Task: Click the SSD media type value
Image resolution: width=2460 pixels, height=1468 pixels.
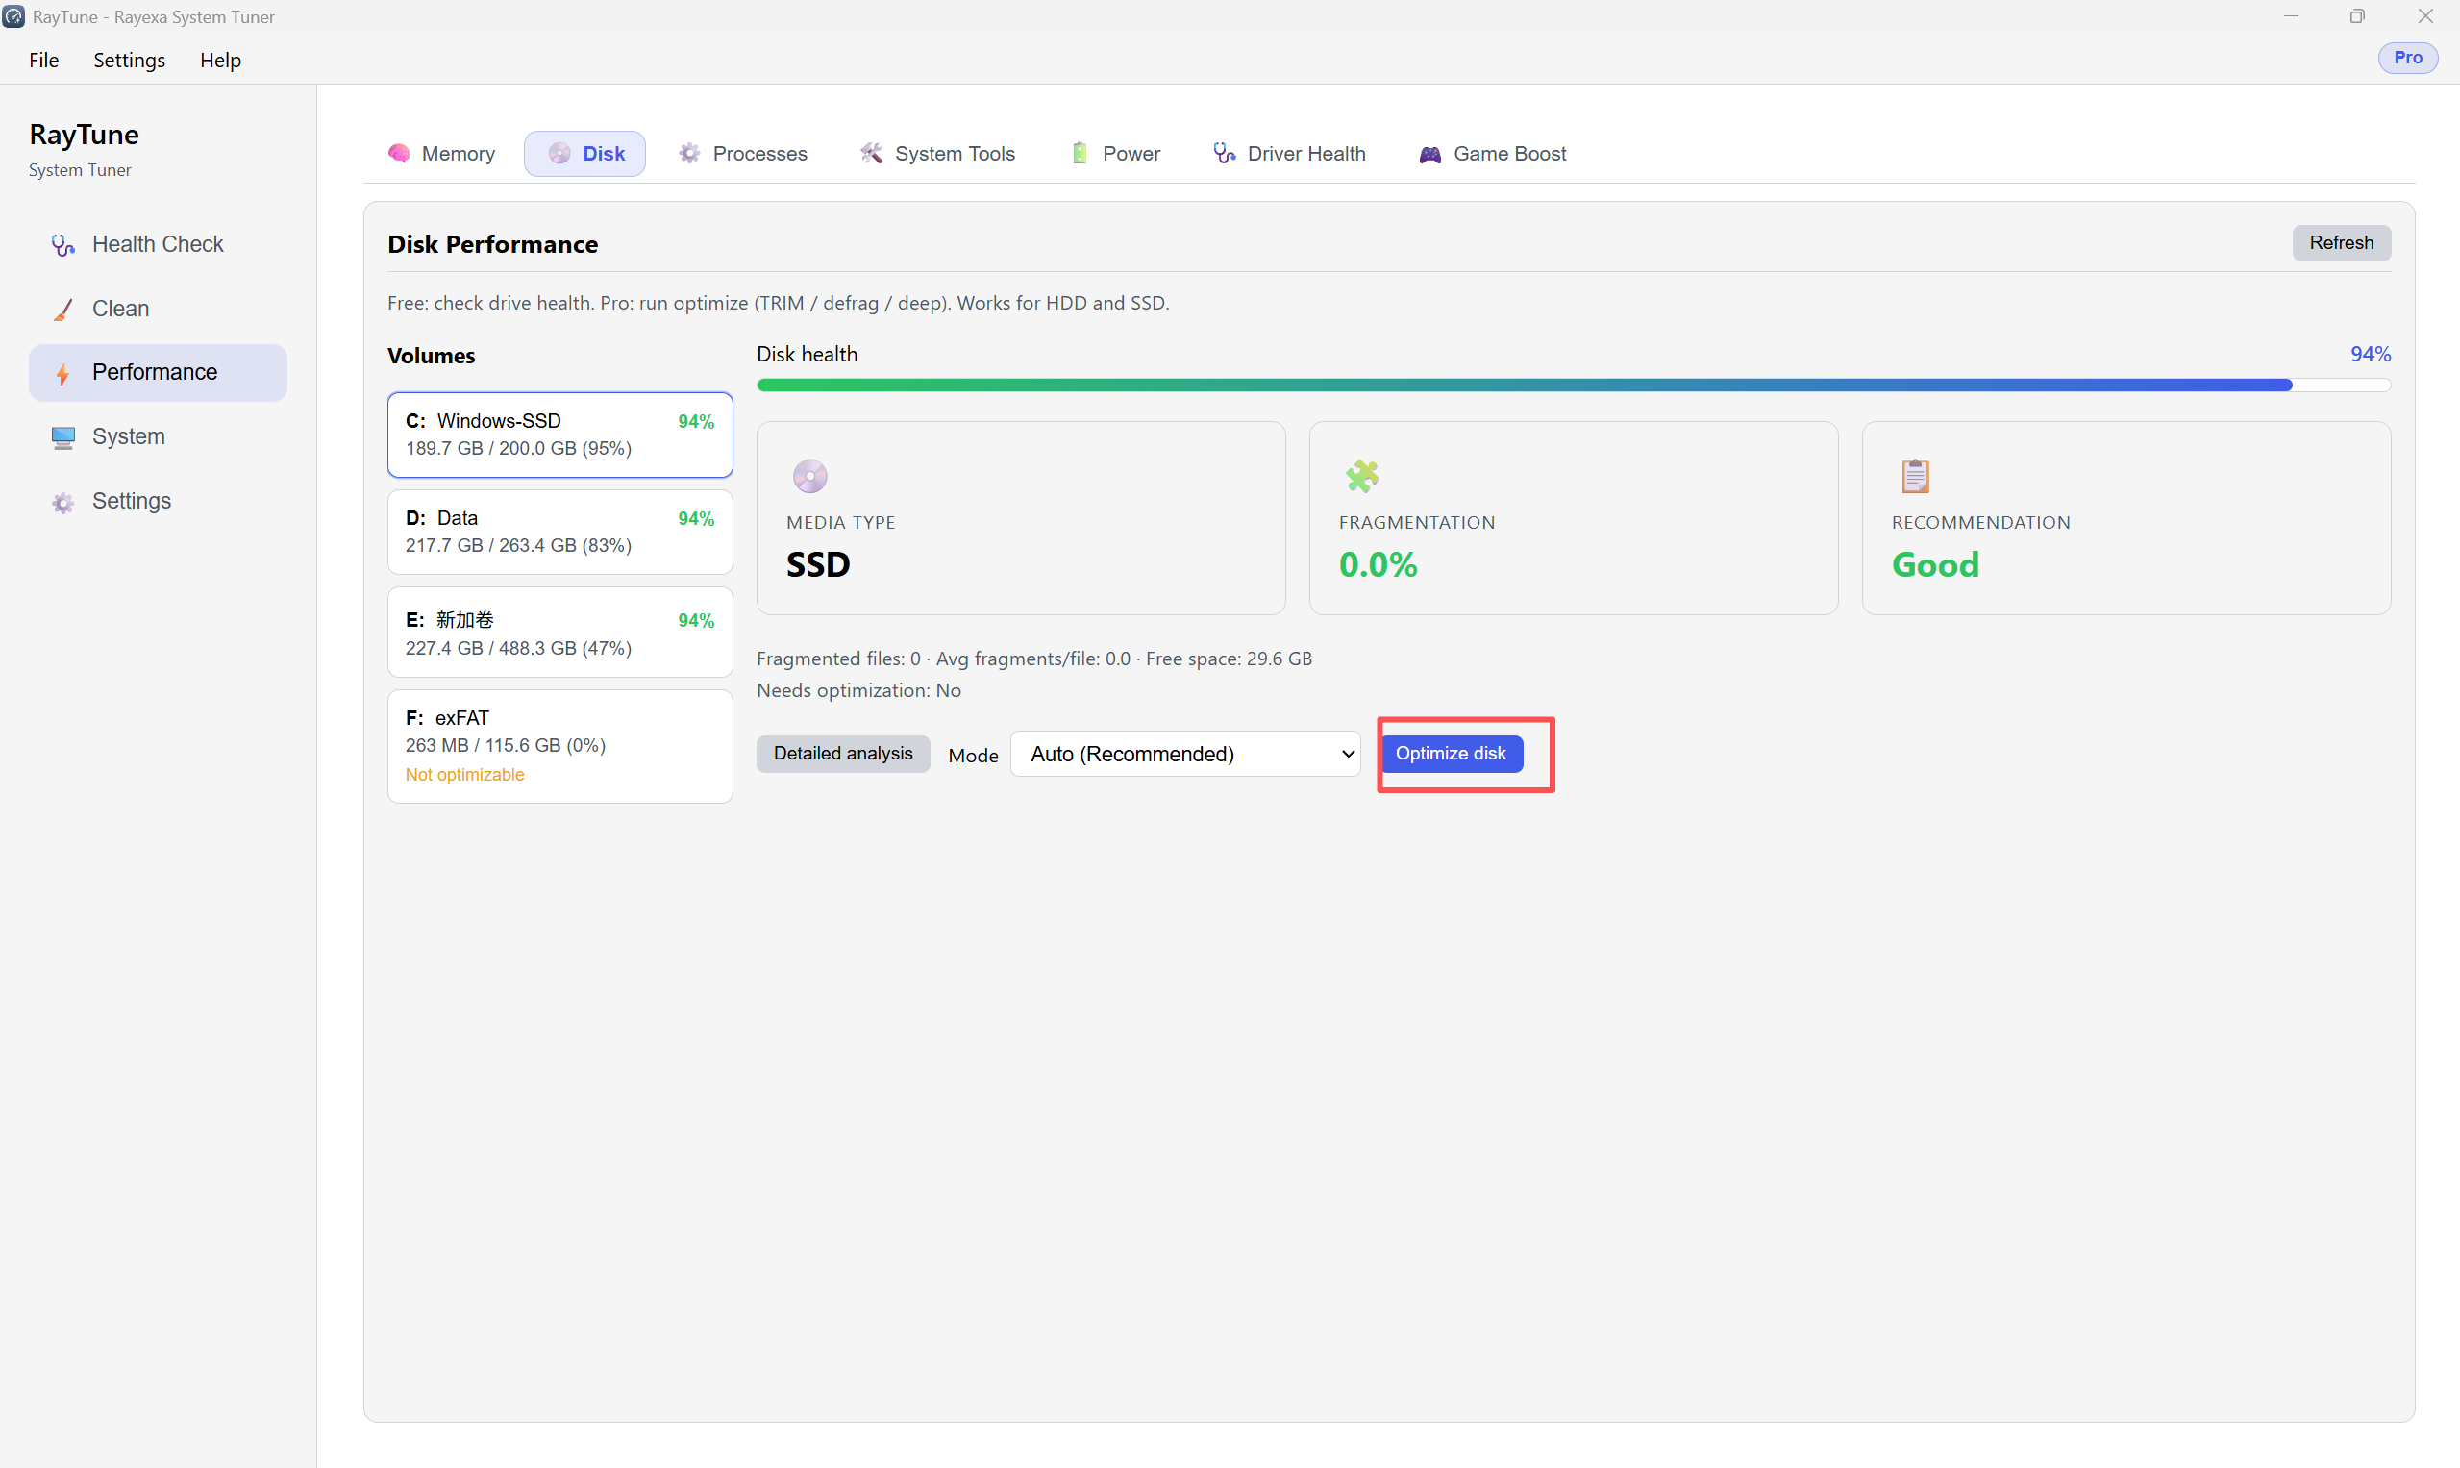Action: [818, 565]
